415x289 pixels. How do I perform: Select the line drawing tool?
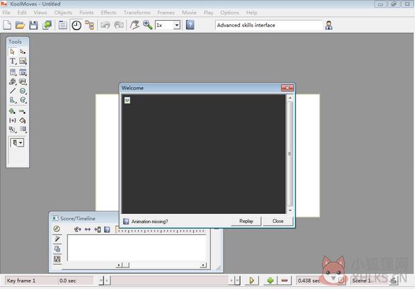pyautogui.click(x=12, y=91)
